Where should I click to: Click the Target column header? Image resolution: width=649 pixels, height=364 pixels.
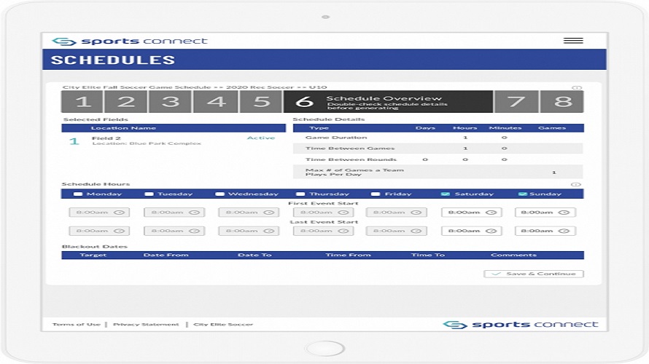coord(93,255)
